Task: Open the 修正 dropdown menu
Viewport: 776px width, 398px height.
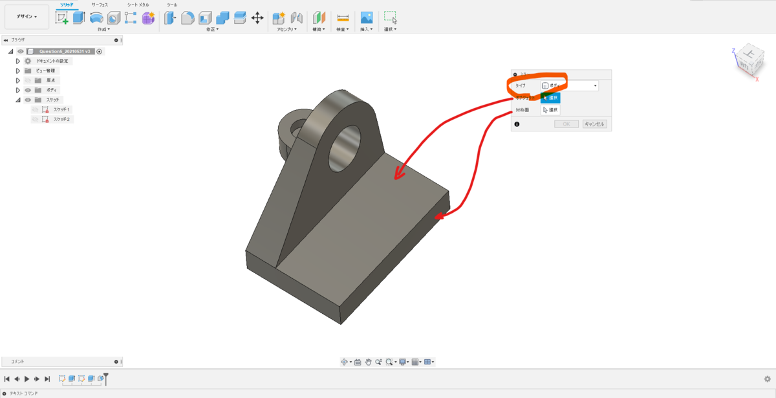Action: (212, 29)
